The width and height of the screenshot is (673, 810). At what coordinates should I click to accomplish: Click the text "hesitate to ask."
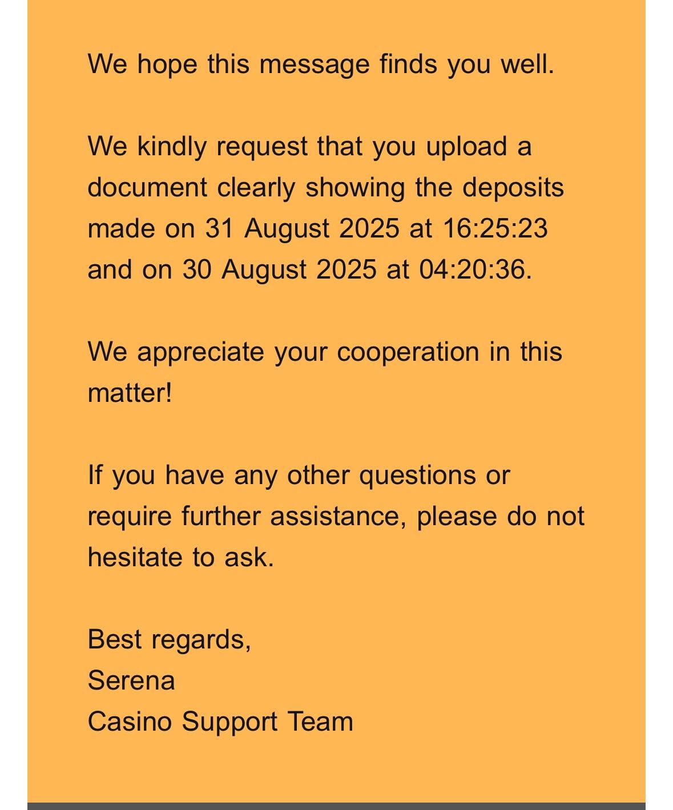point(181,557)
